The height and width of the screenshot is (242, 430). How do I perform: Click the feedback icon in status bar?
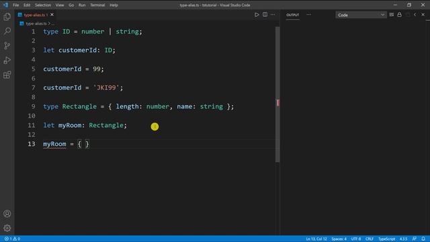415,239
